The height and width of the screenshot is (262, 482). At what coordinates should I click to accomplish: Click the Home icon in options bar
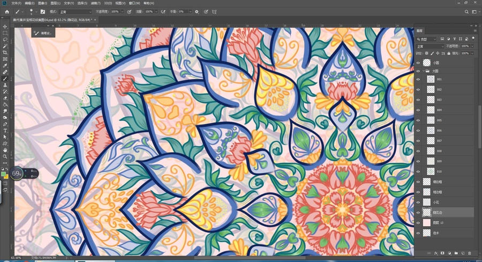(x=7, y=12)
